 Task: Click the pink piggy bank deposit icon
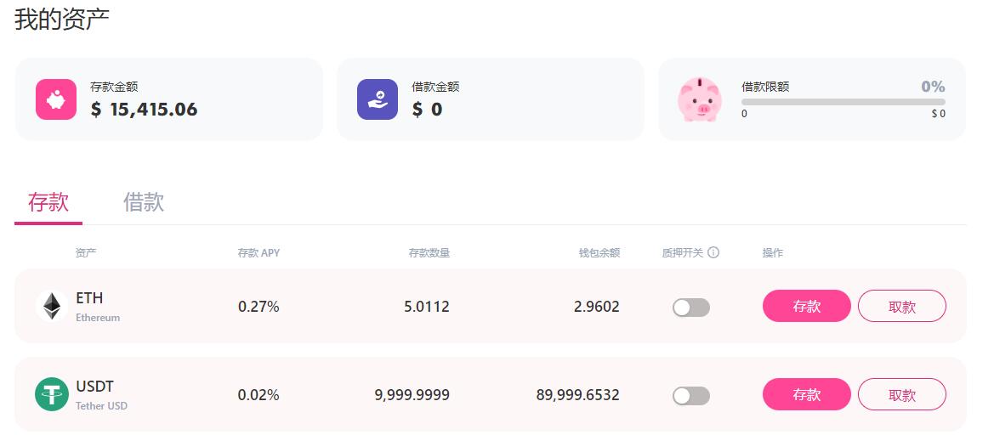click(x=56, y=99)
